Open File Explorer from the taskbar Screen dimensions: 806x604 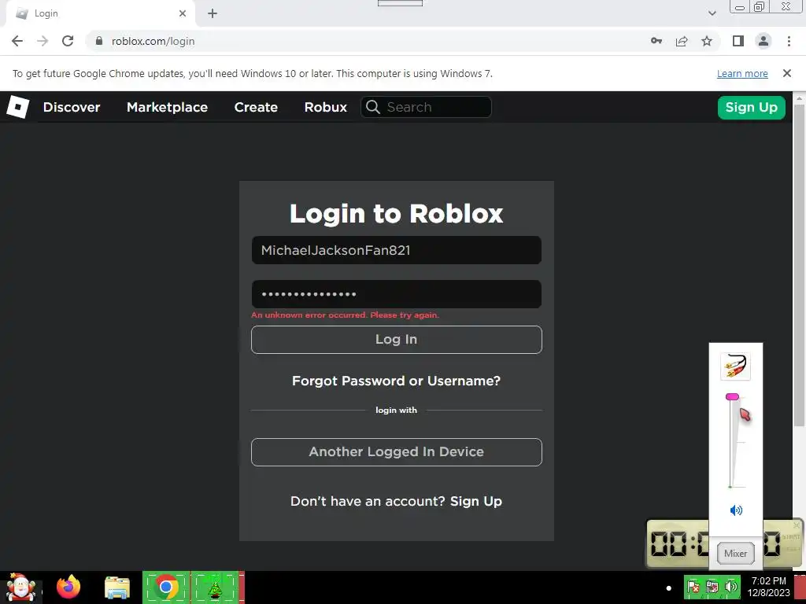pyautogui.click(x=117, y=587)
